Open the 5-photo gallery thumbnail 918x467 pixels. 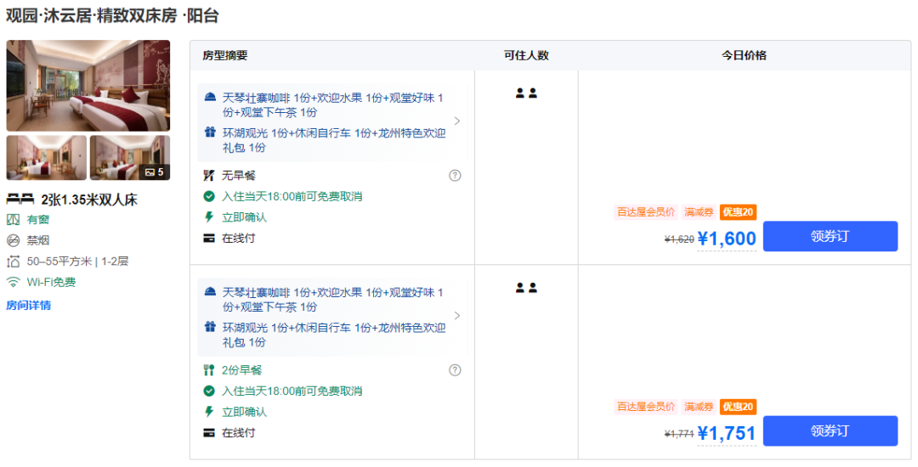[129, 158]
